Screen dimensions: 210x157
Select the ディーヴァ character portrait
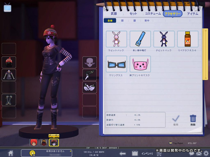[x=54, y=142]
